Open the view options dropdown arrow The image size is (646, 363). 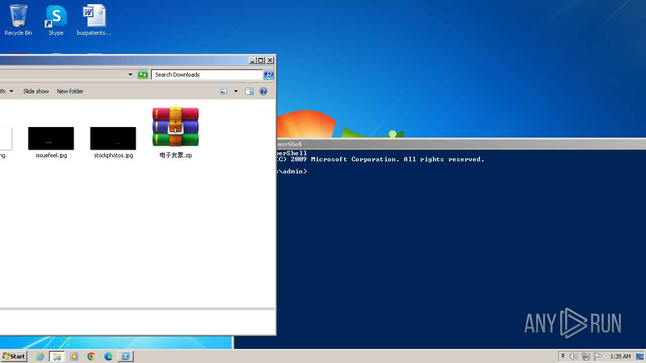tap(236, 91)
